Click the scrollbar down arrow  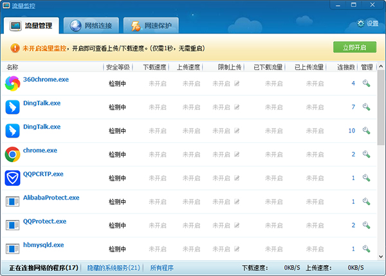381,257
